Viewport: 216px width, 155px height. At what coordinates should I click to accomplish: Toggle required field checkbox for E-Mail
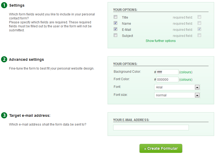tap(199, 29)
